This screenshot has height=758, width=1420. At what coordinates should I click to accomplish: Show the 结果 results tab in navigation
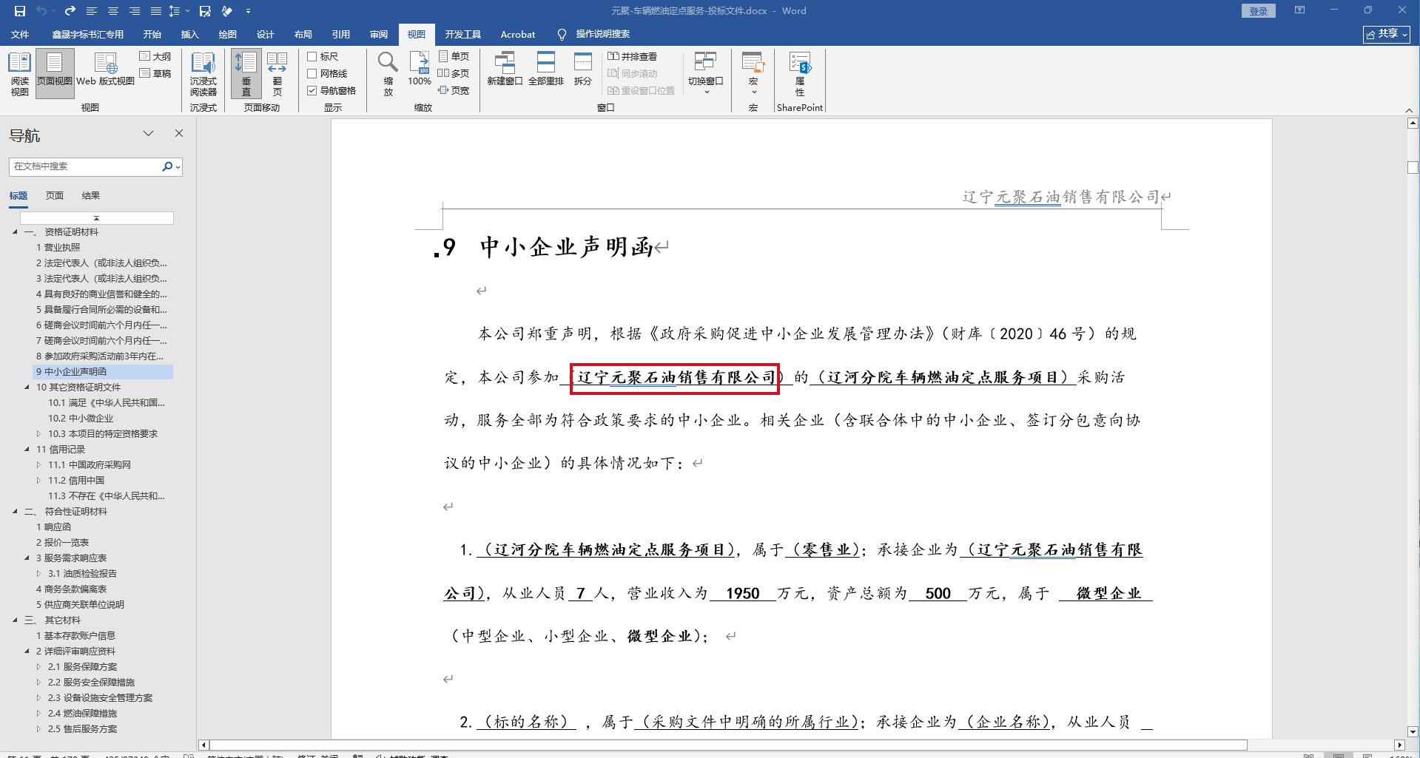click(91, 196)
